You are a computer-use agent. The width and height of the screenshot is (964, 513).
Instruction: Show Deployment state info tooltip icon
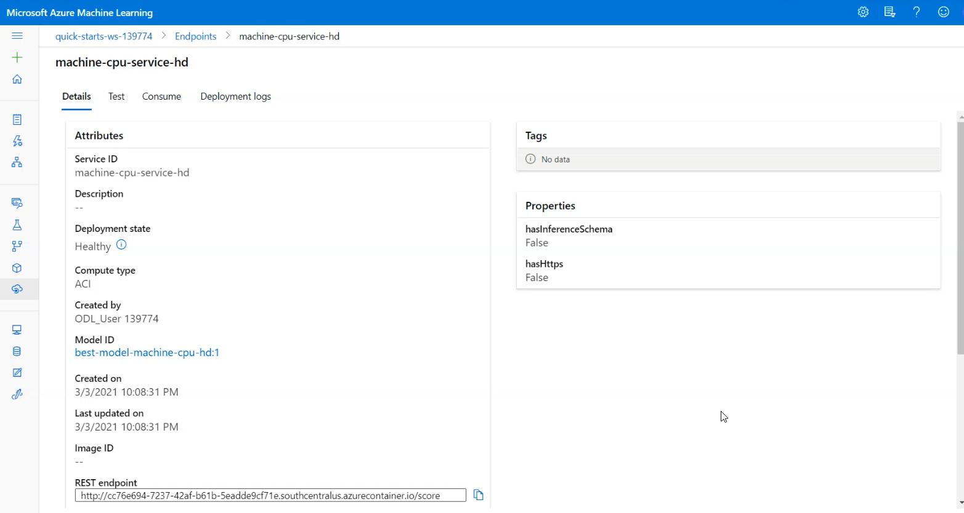(121, 245)
